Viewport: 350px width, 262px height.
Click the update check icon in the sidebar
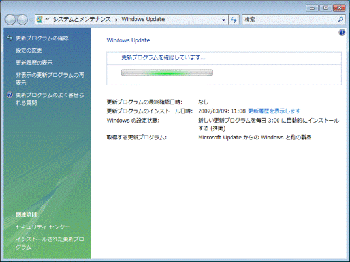[x=10, y=38]
